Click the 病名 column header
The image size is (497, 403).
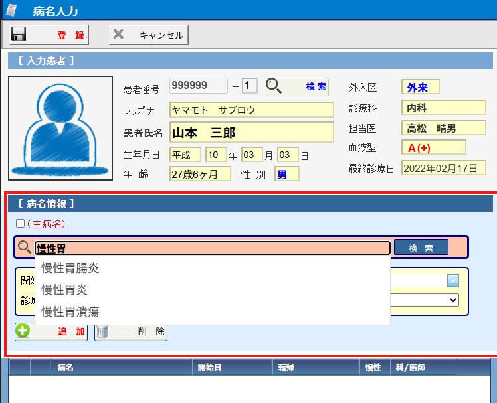point(65,367)
